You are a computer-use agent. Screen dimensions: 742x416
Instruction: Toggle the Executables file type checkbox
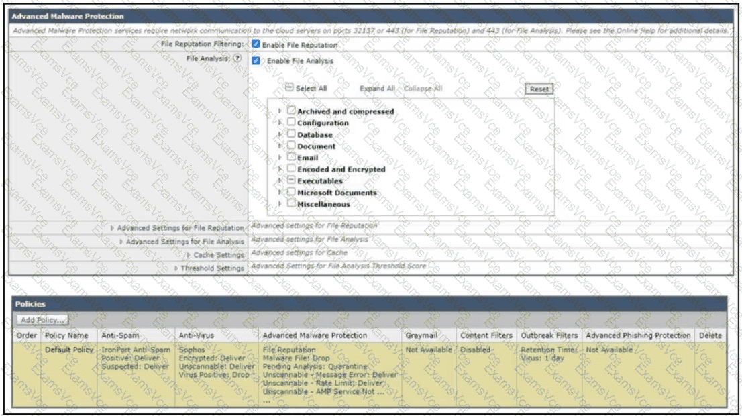[291, 180]
